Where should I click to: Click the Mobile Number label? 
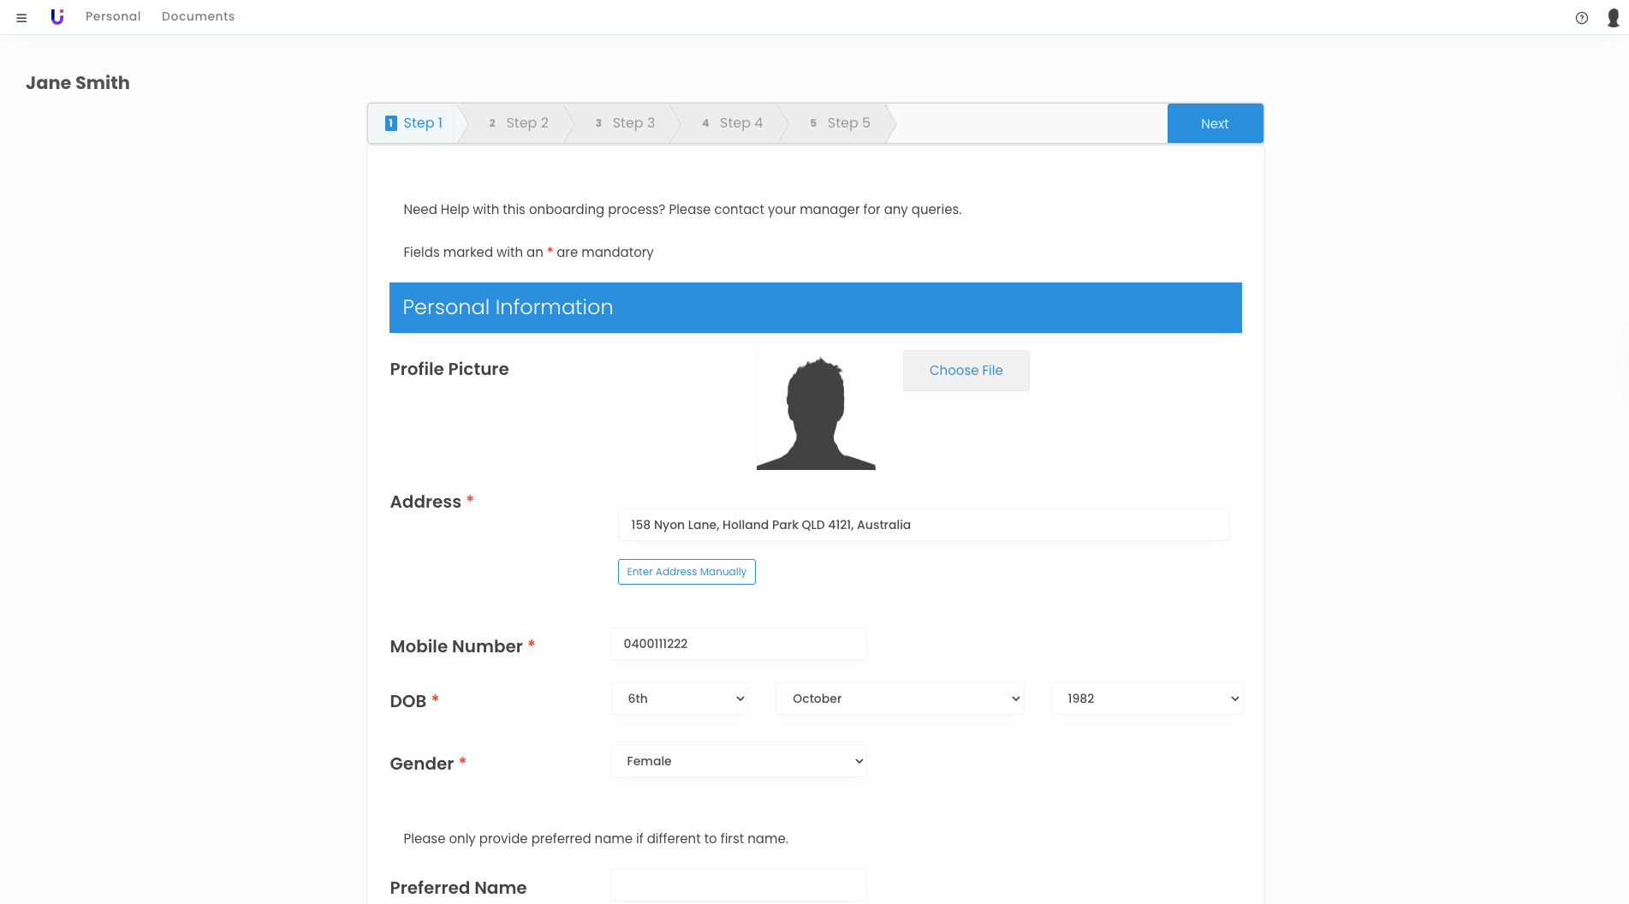[x=462, y=646]
